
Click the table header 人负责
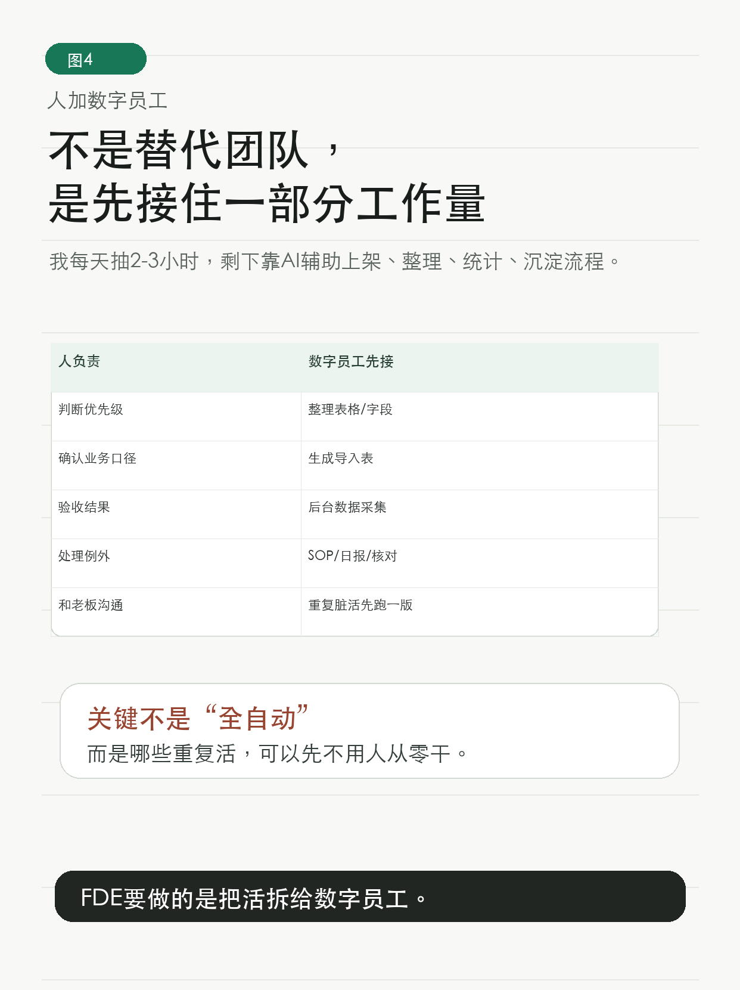click(x=176, y=367)
